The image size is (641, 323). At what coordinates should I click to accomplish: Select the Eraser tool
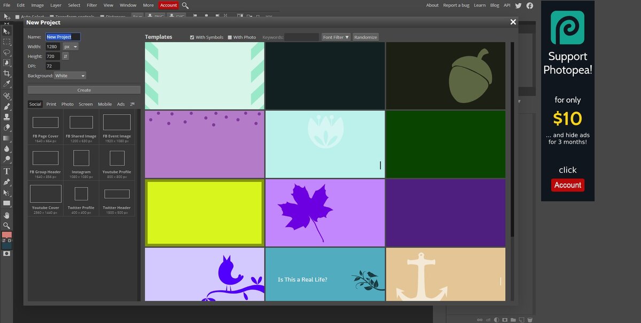[7, 128]
